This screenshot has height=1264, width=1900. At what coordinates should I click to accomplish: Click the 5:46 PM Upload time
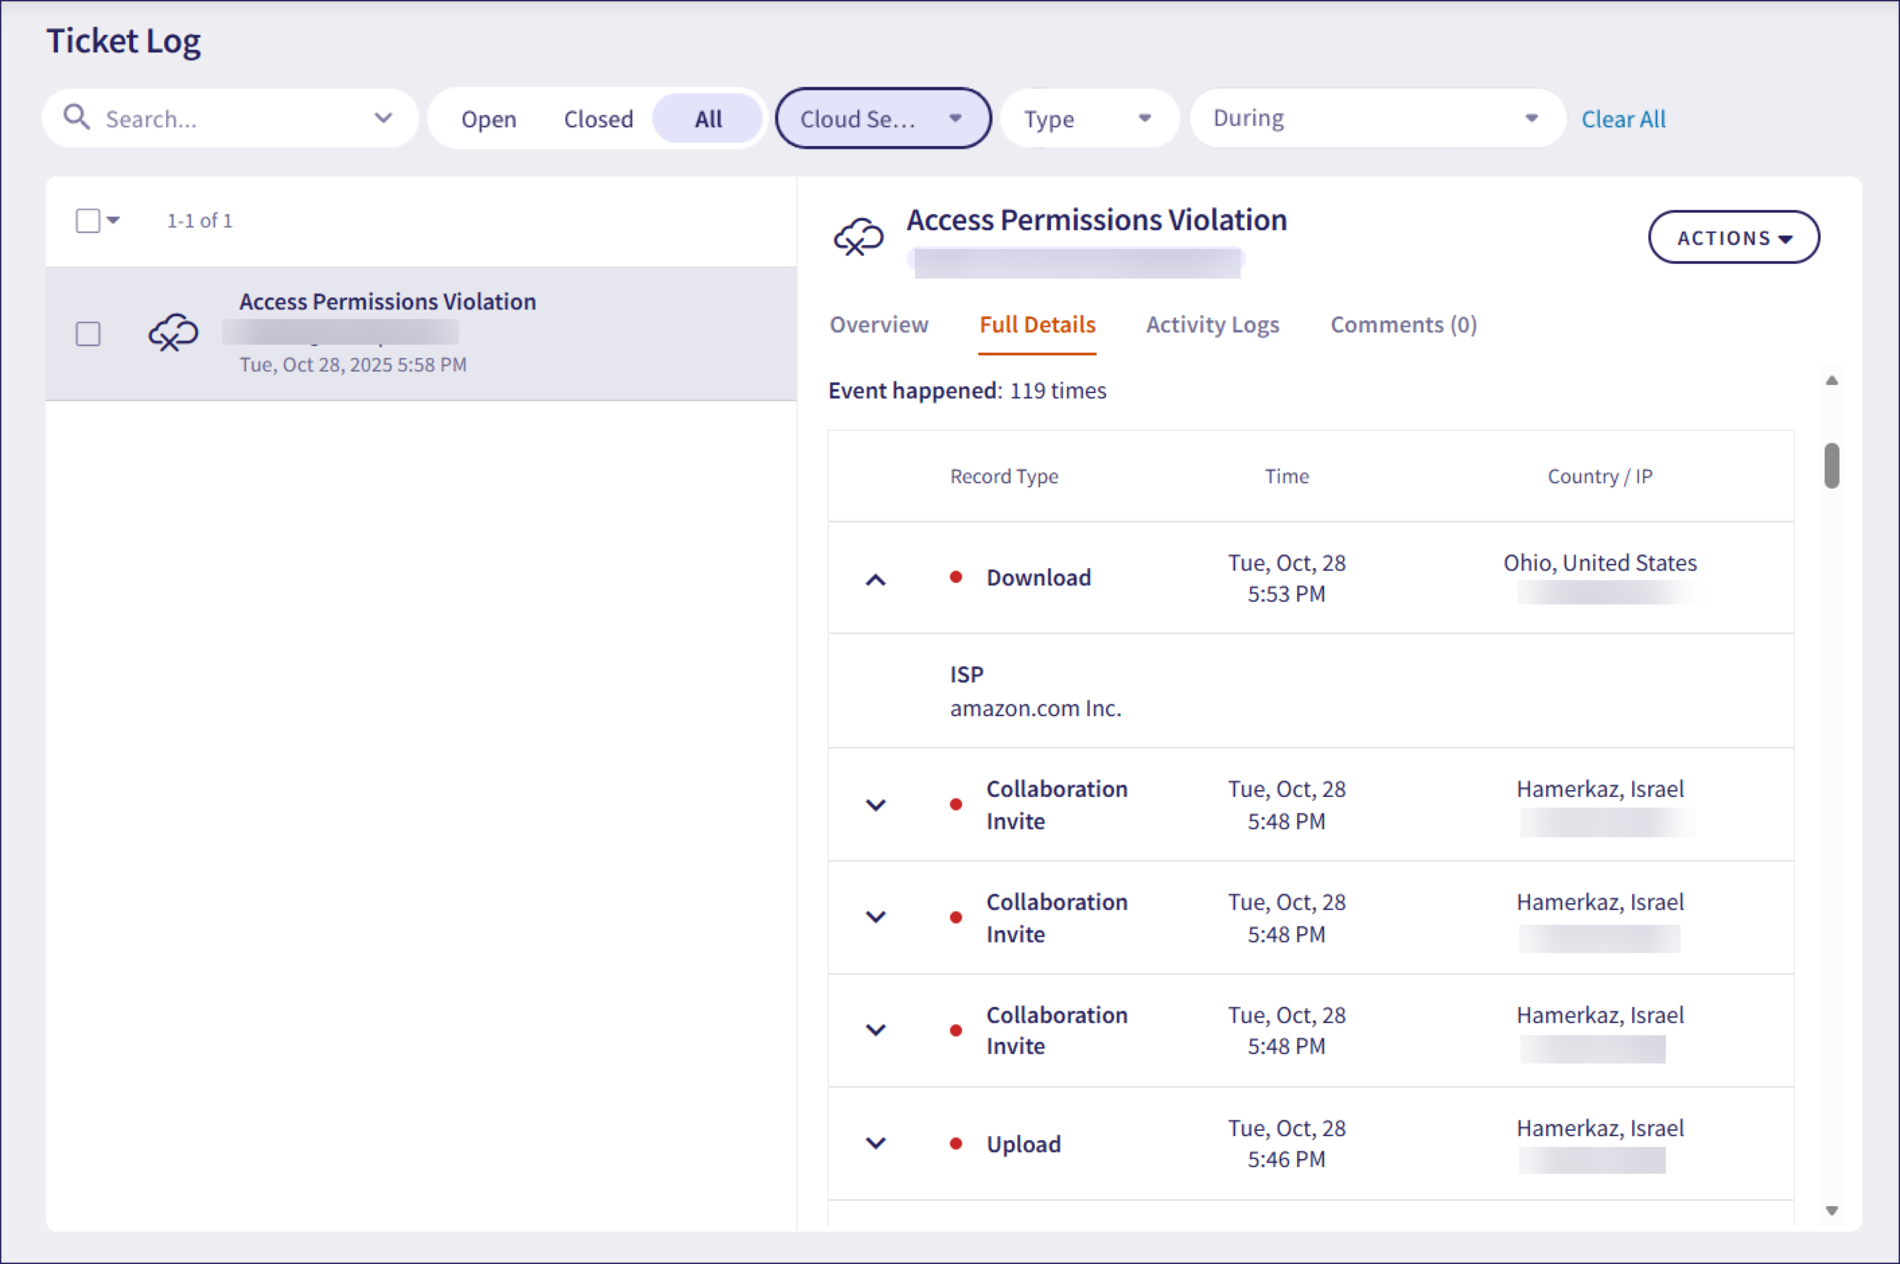1286,1159
